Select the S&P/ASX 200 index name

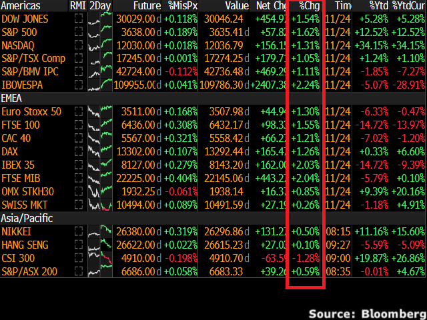click(x=29, y=271)
